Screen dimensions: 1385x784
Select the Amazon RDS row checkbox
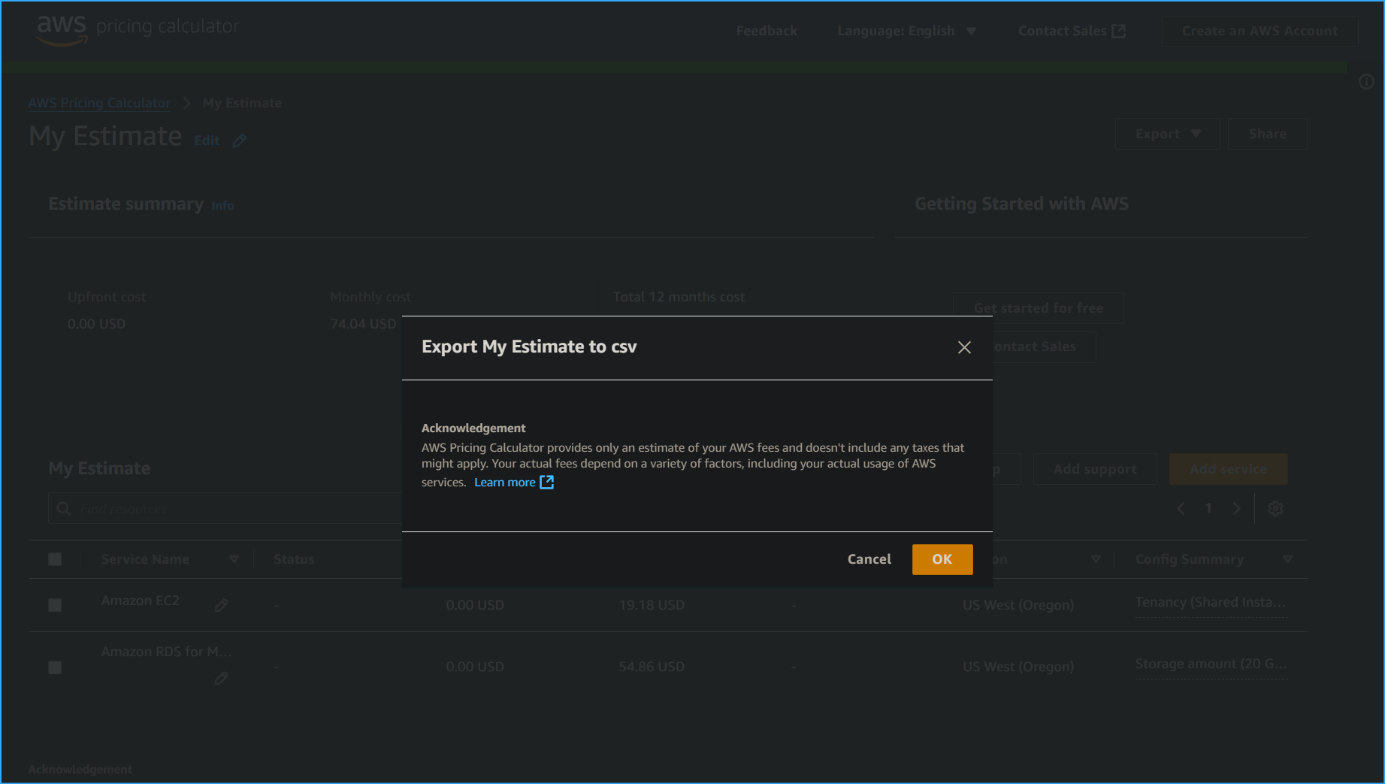coord(54,667)
